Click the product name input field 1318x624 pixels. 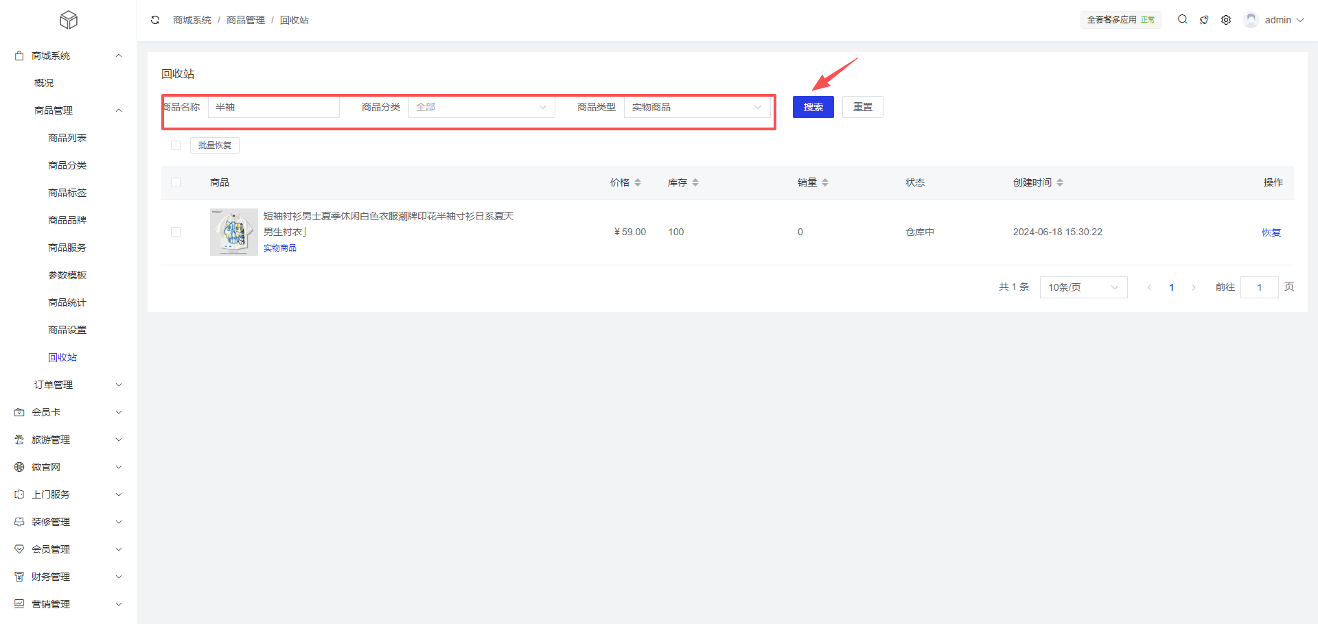[x=273, y=107]
